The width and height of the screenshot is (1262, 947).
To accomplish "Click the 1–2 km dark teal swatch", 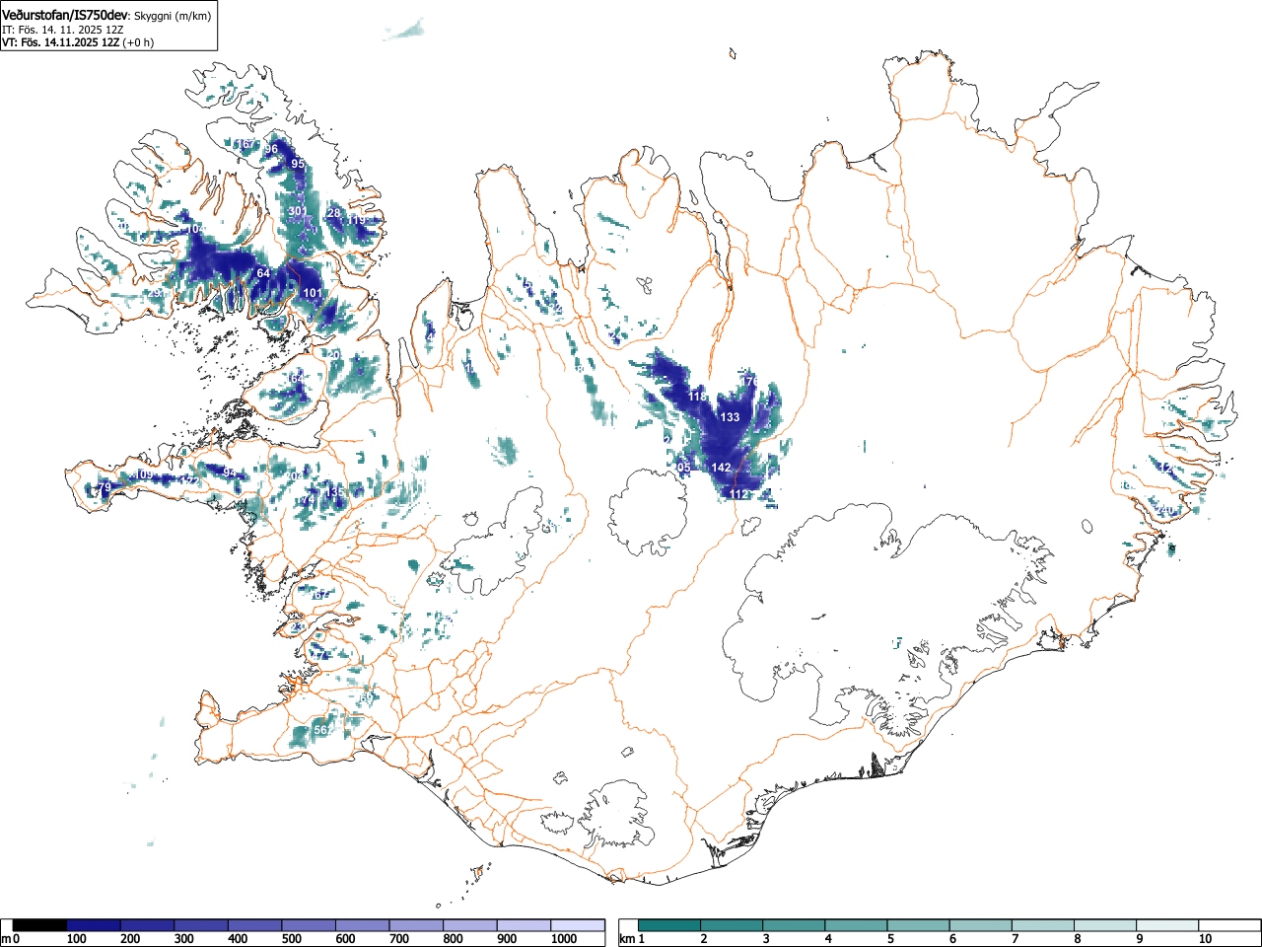I will tap(670, 925).
